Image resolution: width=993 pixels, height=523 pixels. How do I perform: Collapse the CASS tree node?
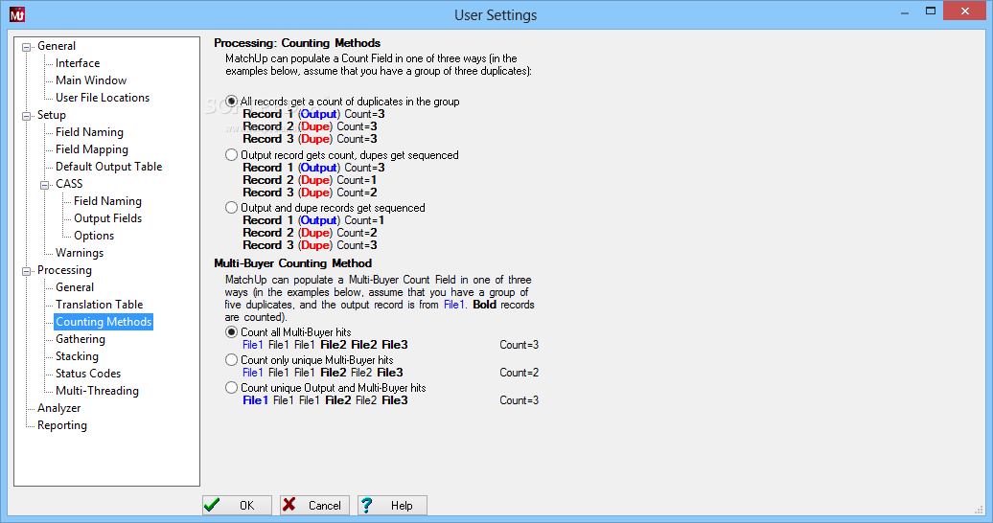45,185
